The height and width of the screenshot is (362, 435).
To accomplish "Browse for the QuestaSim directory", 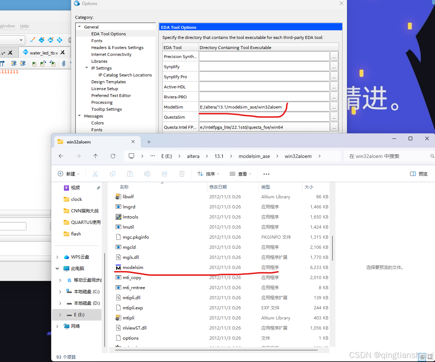I will [334, 117].
